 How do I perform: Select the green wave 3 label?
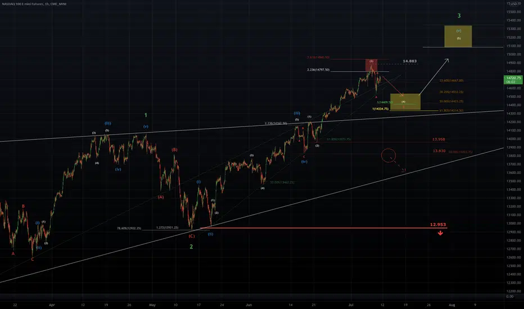point(459,16)
